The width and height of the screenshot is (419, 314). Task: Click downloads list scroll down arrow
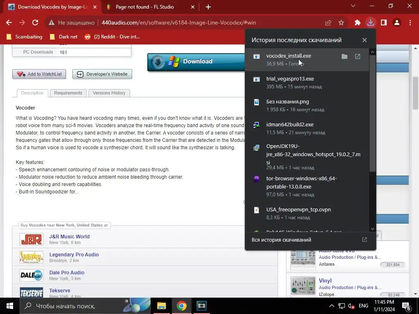[372, 229]
